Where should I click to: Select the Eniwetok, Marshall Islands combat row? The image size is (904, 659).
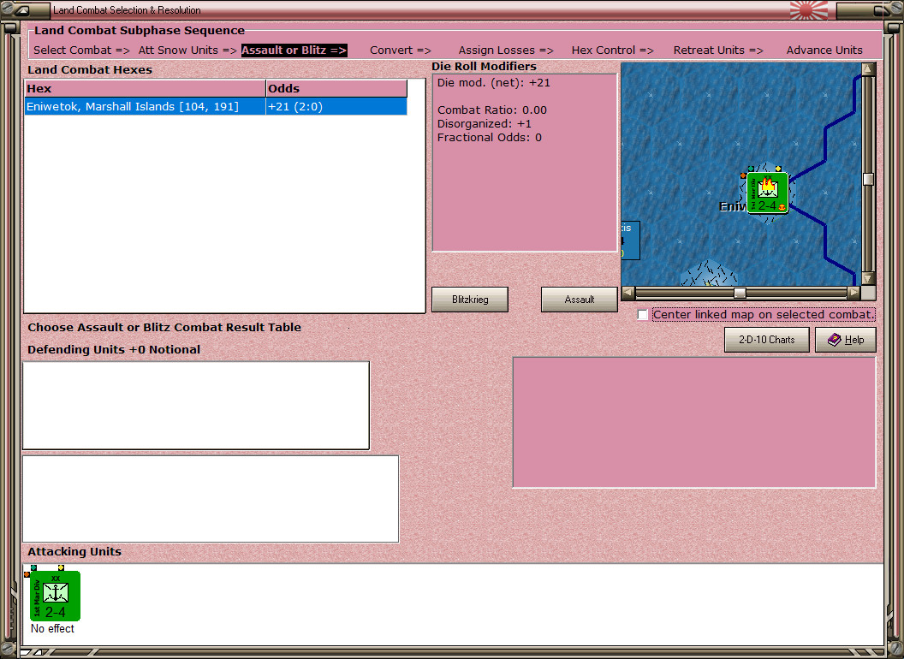(x=216, y=107)
